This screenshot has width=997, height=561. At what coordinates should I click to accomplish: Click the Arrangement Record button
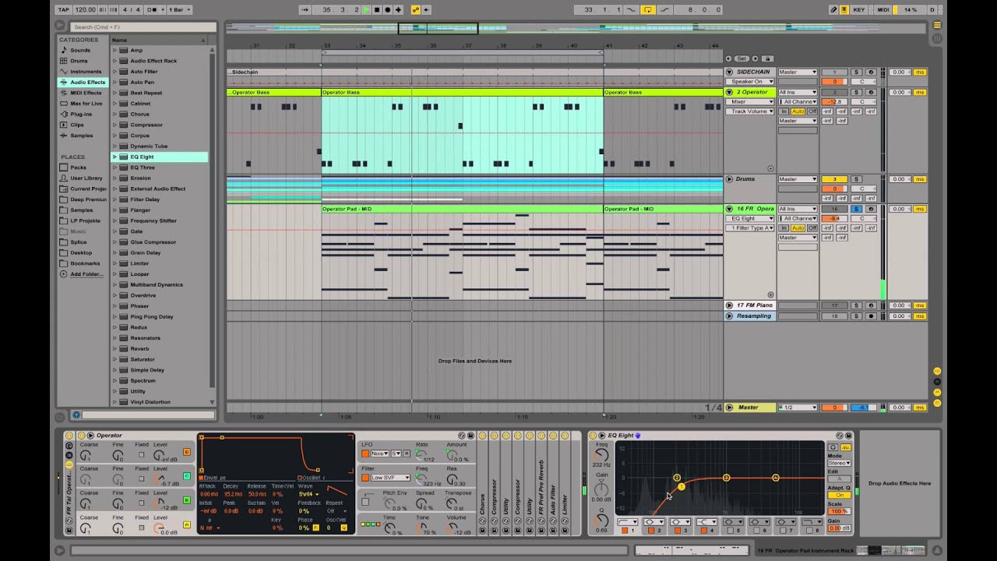tap(387, 9)
